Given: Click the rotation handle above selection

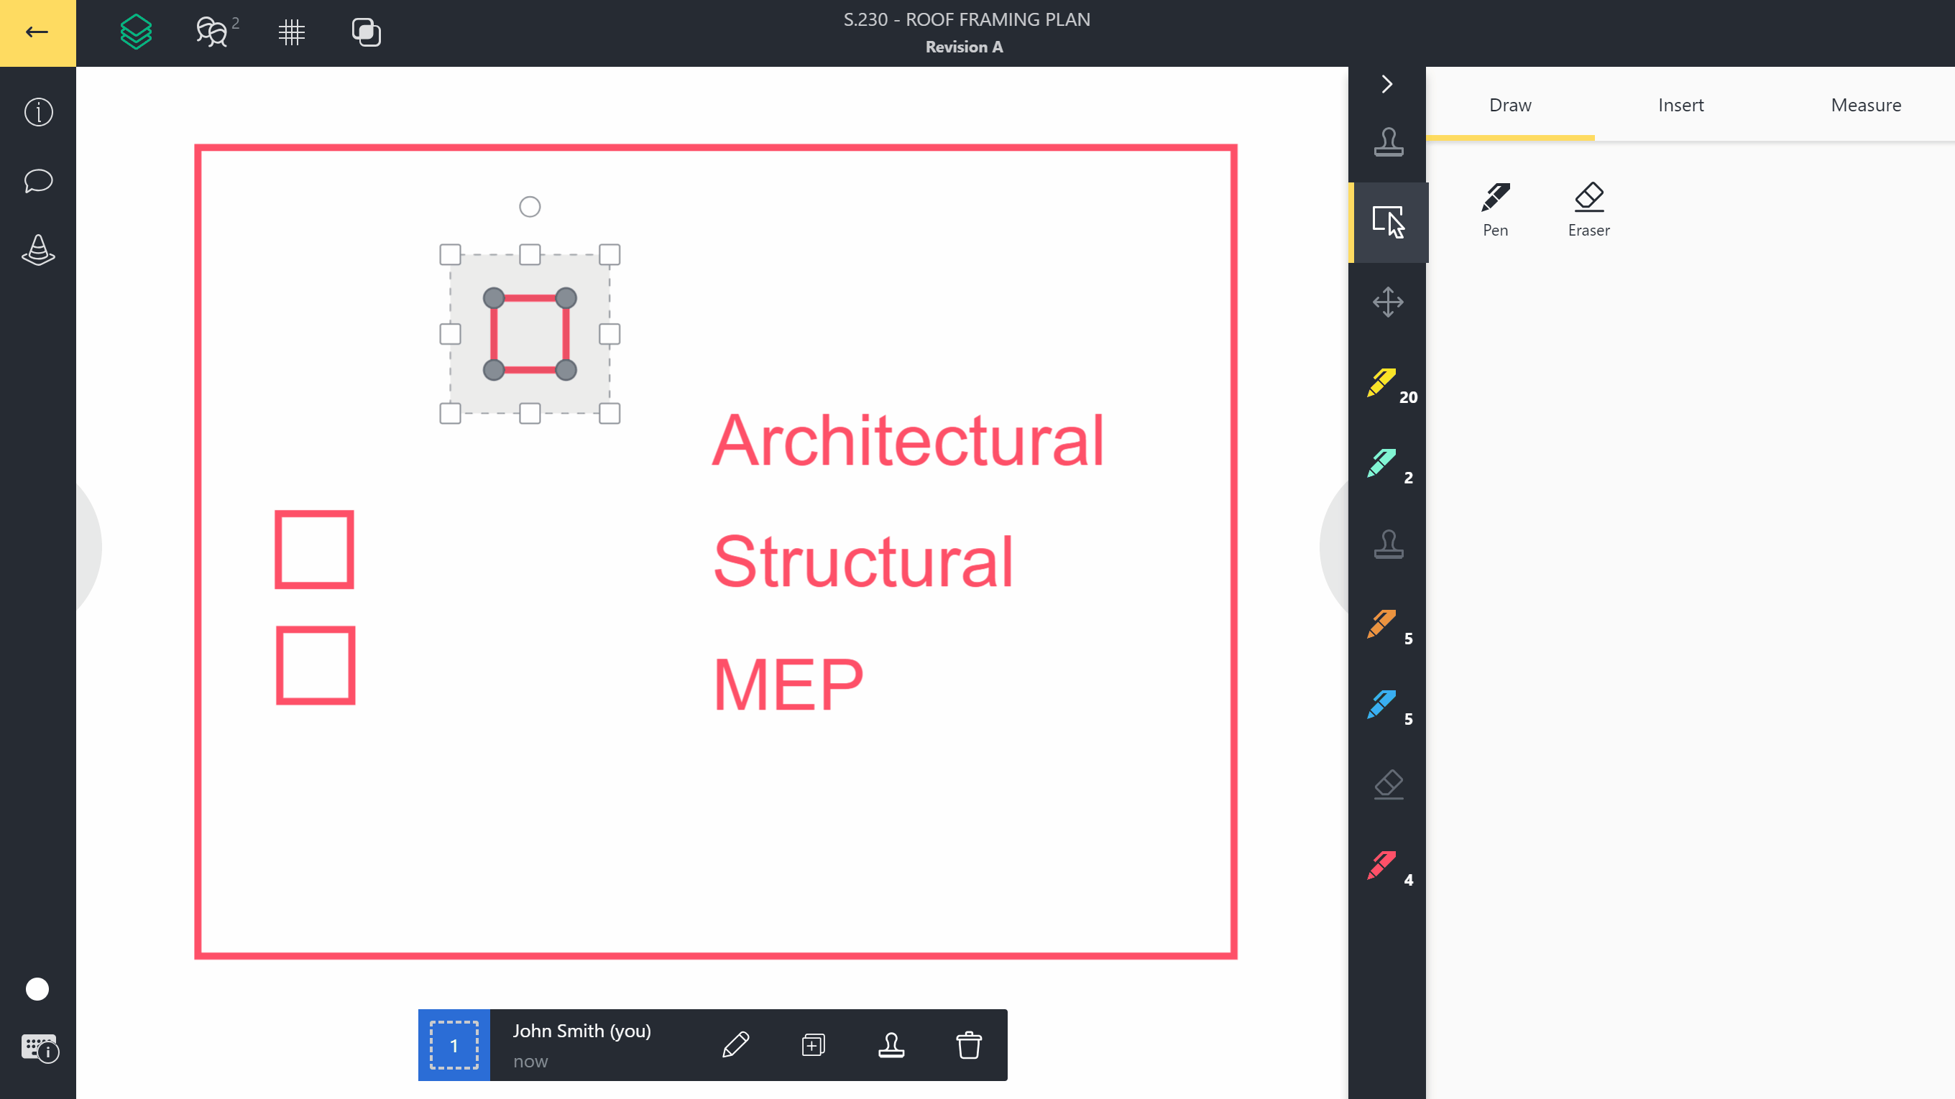Looking at the screenshot, I should point(530,206).
